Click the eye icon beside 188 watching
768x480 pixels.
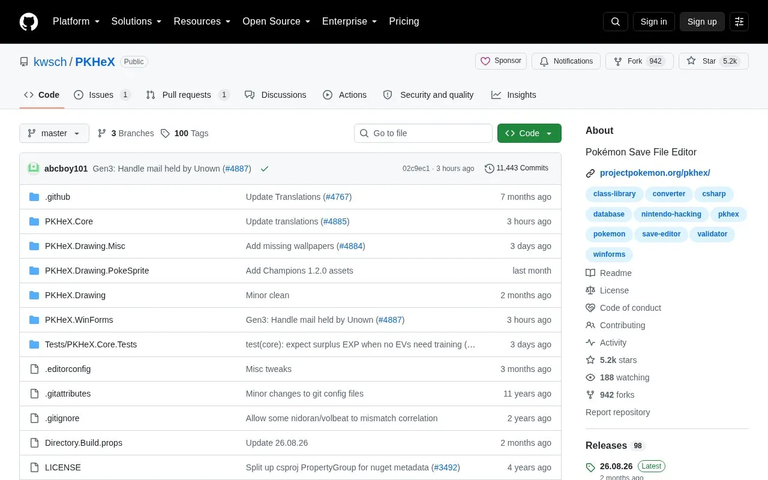590,377
